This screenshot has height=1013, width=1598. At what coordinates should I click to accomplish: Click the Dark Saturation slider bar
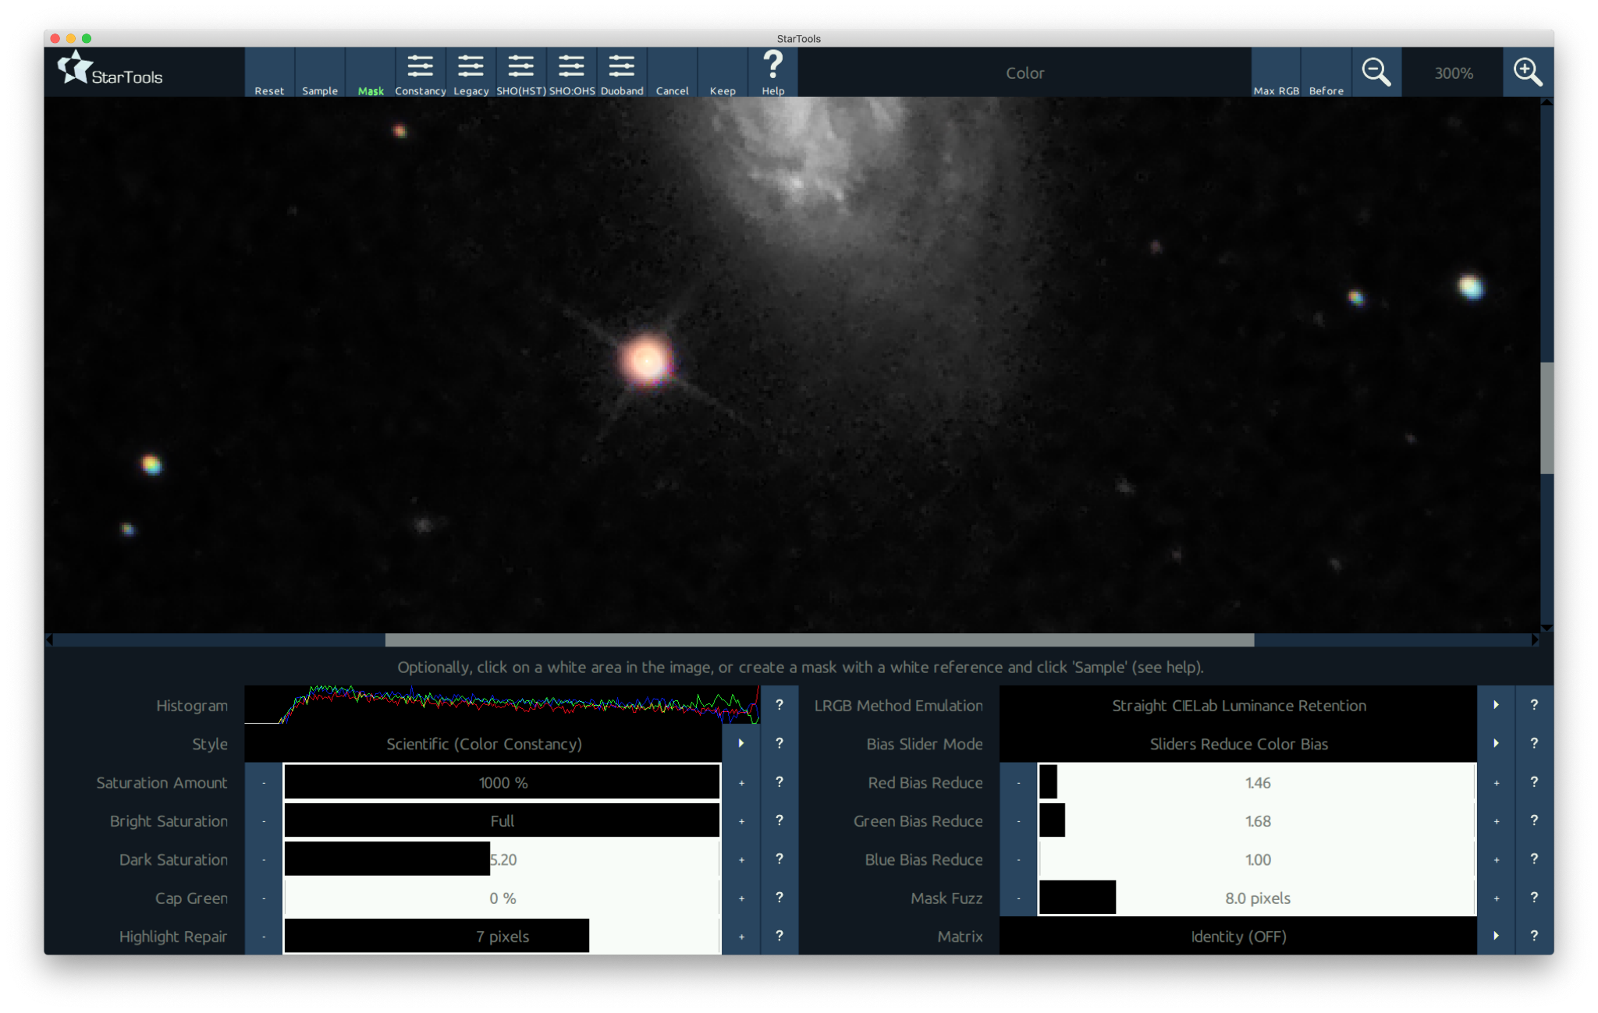point(502,859)
